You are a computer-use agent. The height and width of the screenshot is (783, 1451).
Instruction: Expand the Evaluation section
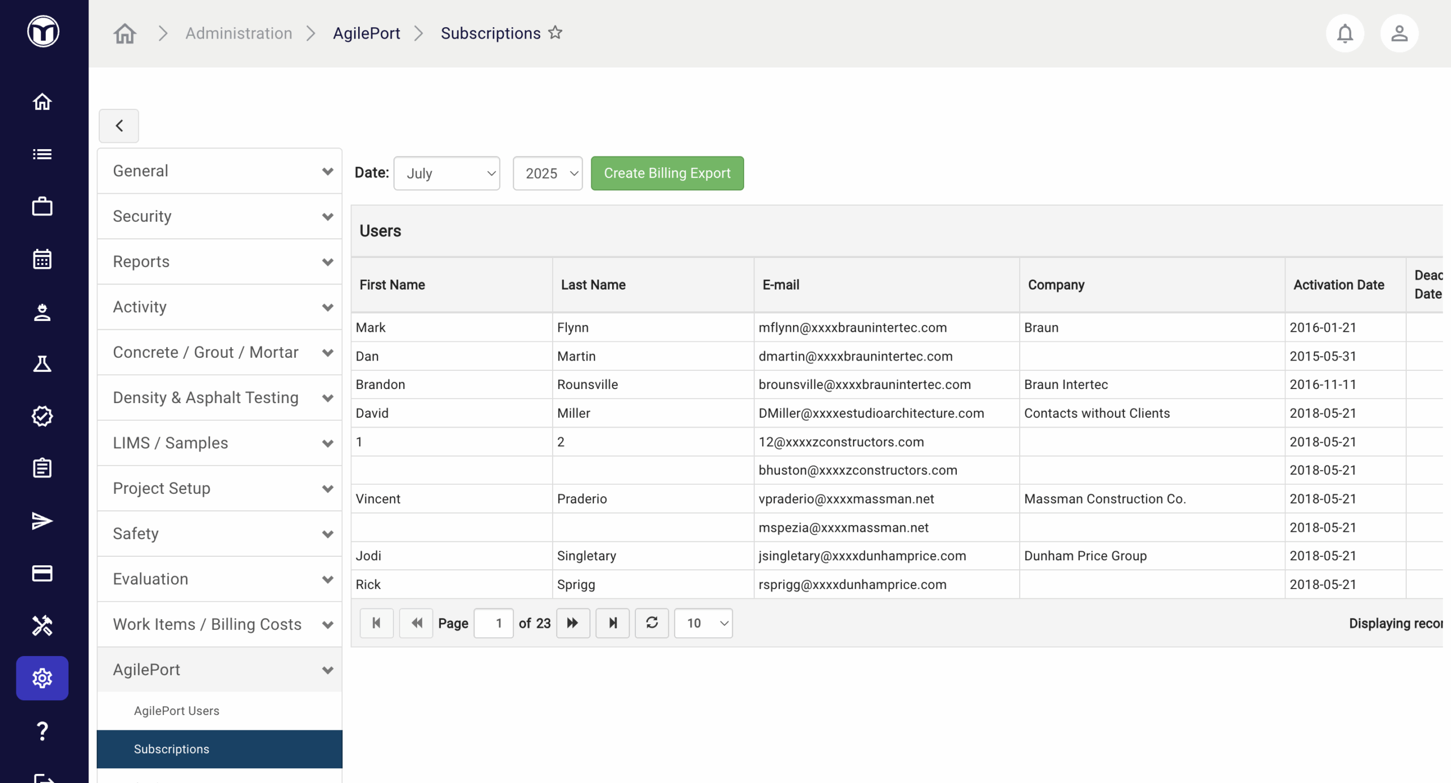pyautogui.click(x=220, y=579)
